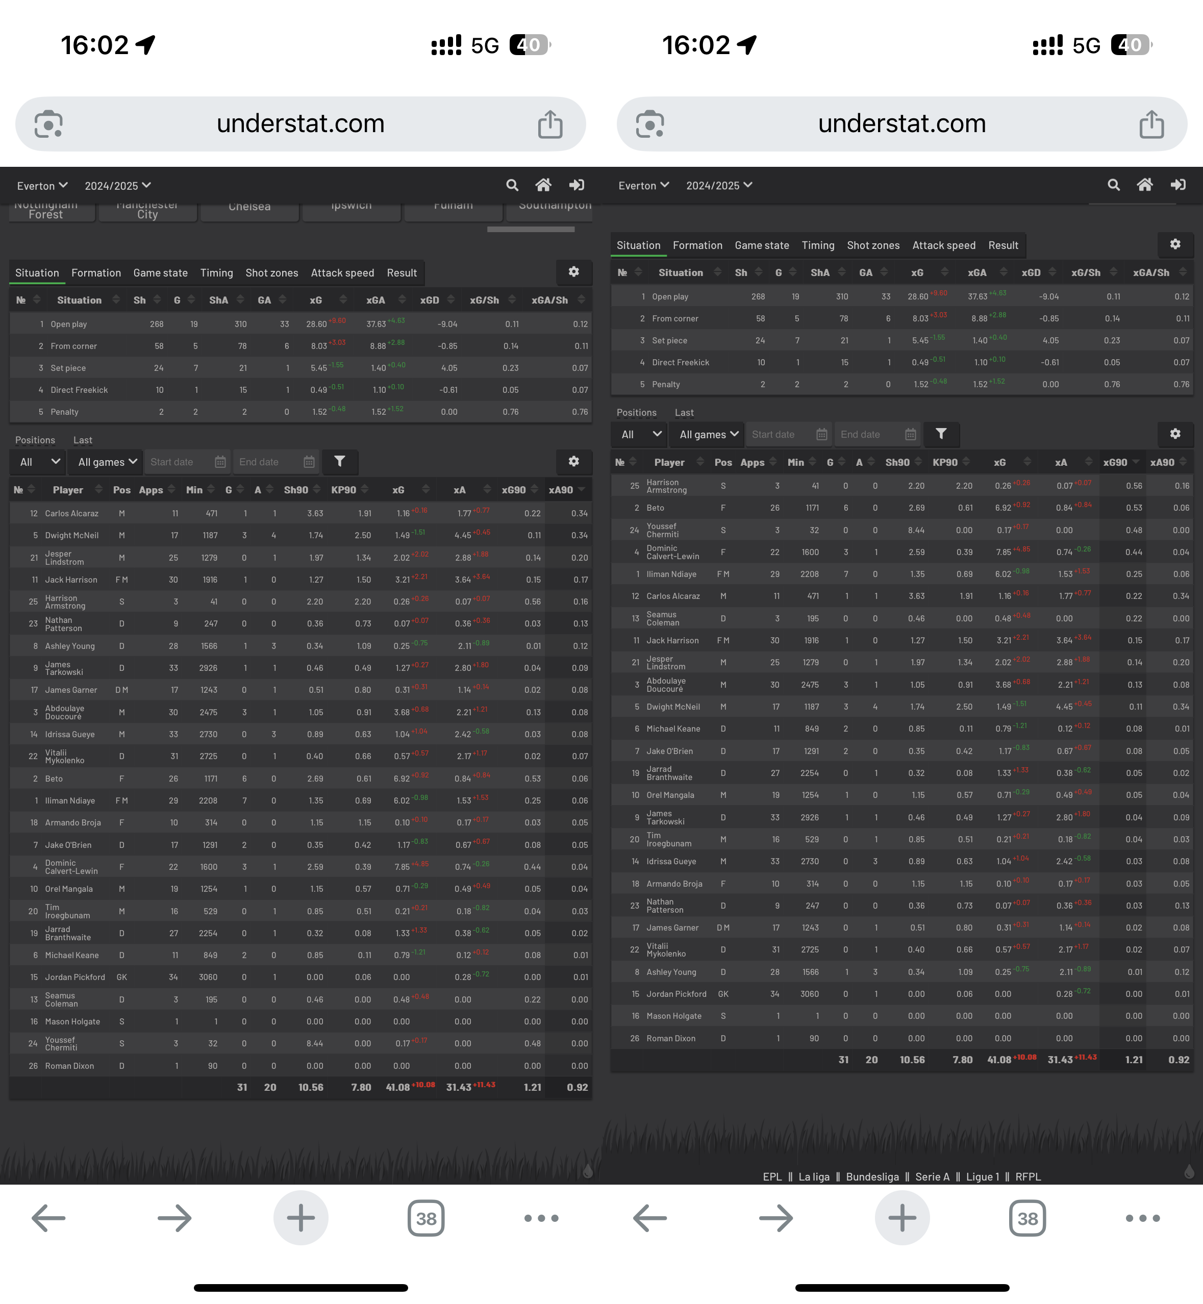
Task: Open Jordan Pickford row in left table
Action: tap(301, 977)
